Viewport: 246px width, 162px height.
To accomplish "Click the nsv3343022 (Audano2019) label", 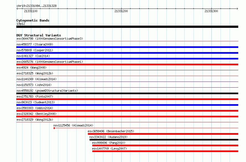I will (108, 137).
